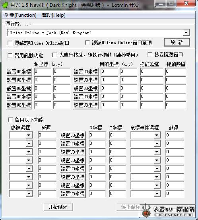Image resolution: width=198 pixels, height=220 pixels.
Task: Click the first 拖動延遲 input field
Action: tap(151, 72)
